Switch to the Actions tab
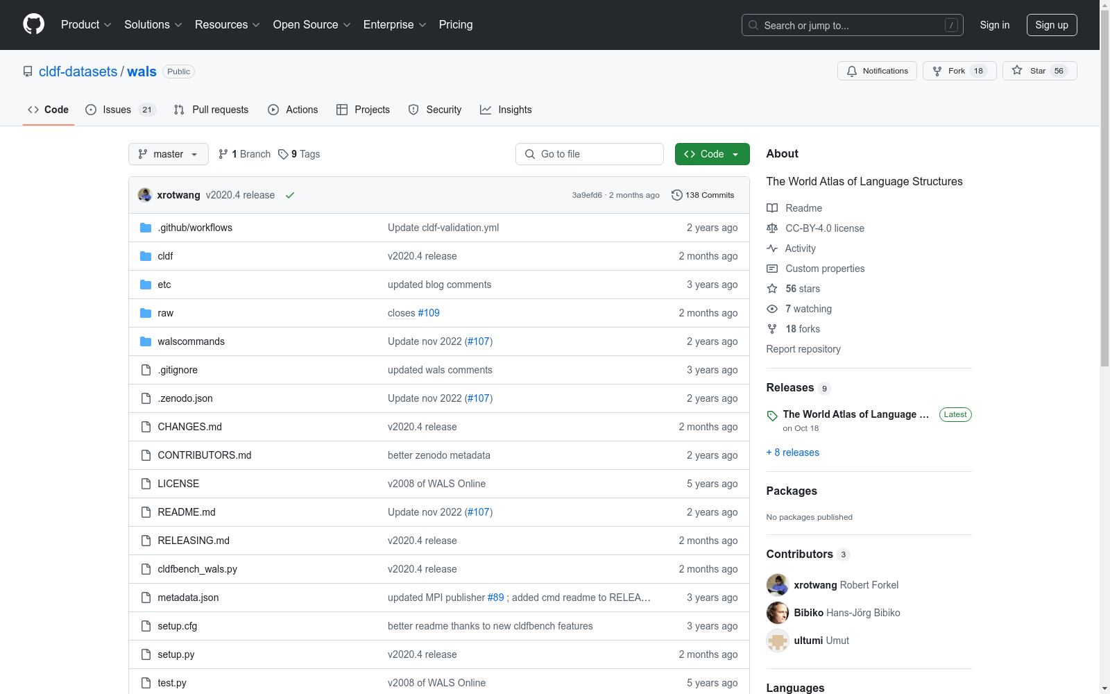The width and height of the screenshot is (1110, 694). 293,110
